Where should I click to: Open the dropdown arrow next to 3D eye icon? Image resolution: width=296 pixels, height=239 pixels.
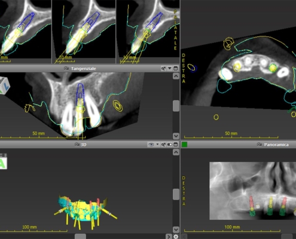(x=157, y=144)
